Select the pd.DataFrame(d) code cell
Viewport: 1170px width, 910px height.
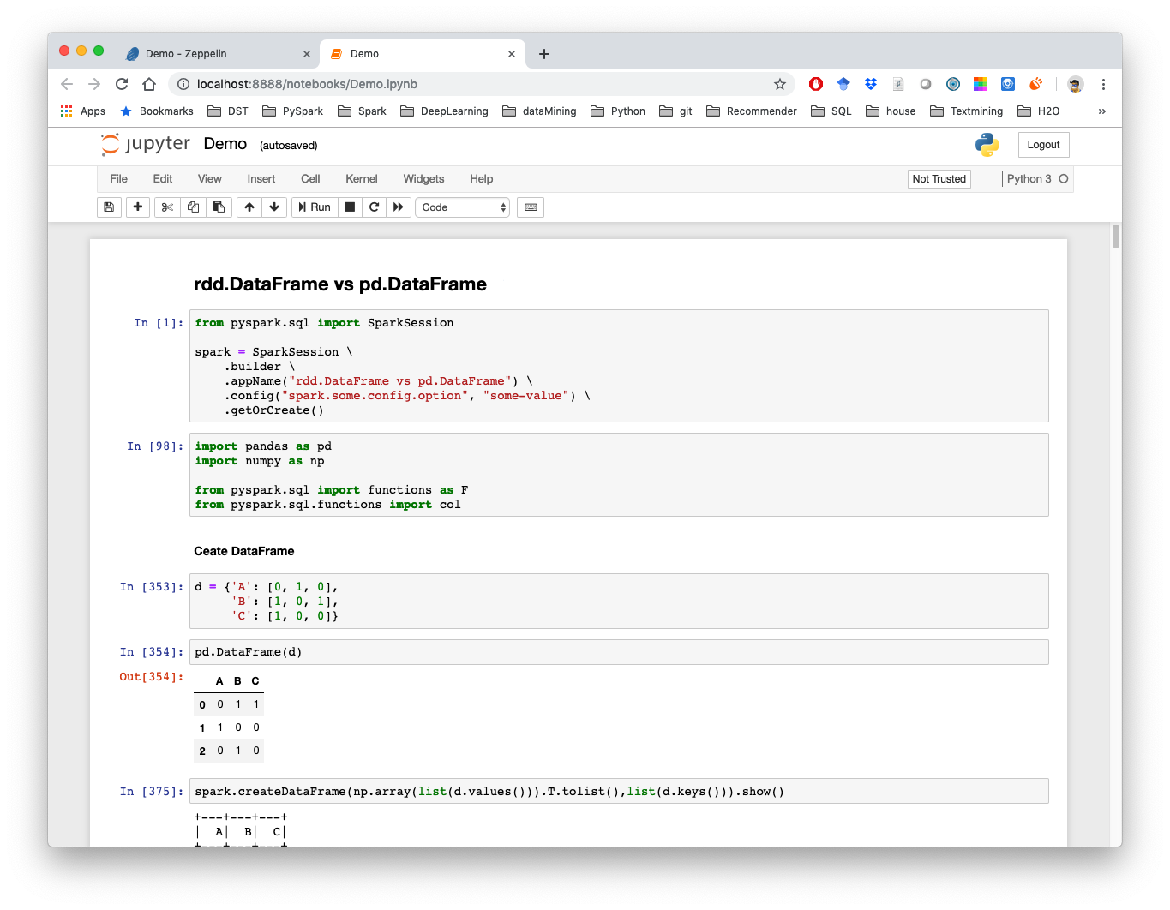point(619,652)
